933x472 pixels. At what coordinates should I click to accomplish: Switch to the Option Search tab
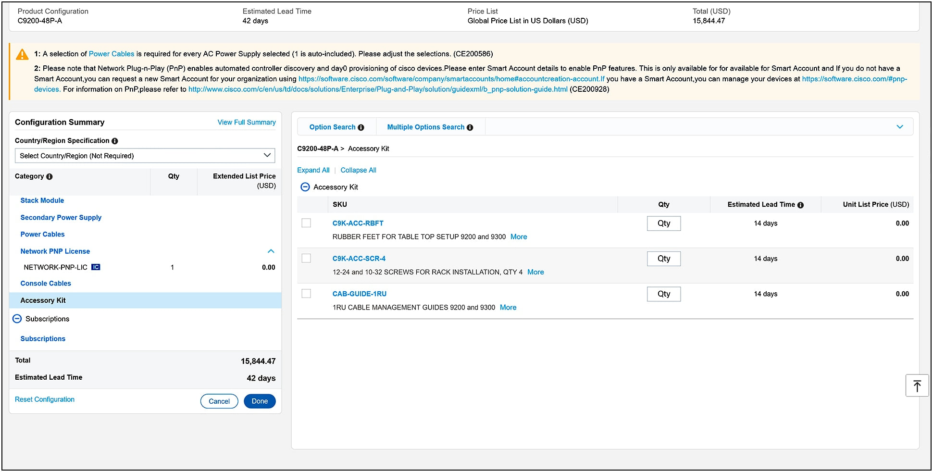332,127
